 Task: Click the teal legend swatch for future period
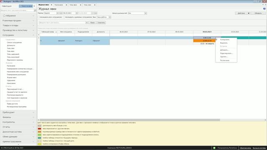click(40, 138)
